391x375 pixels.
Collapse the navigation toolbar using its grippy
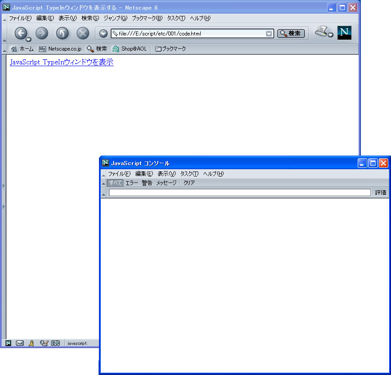point(5,33)
